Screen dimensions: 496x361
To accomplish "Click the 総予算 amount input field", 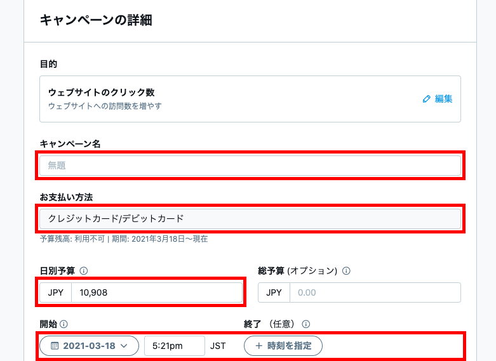I will (x=375, y=292).
